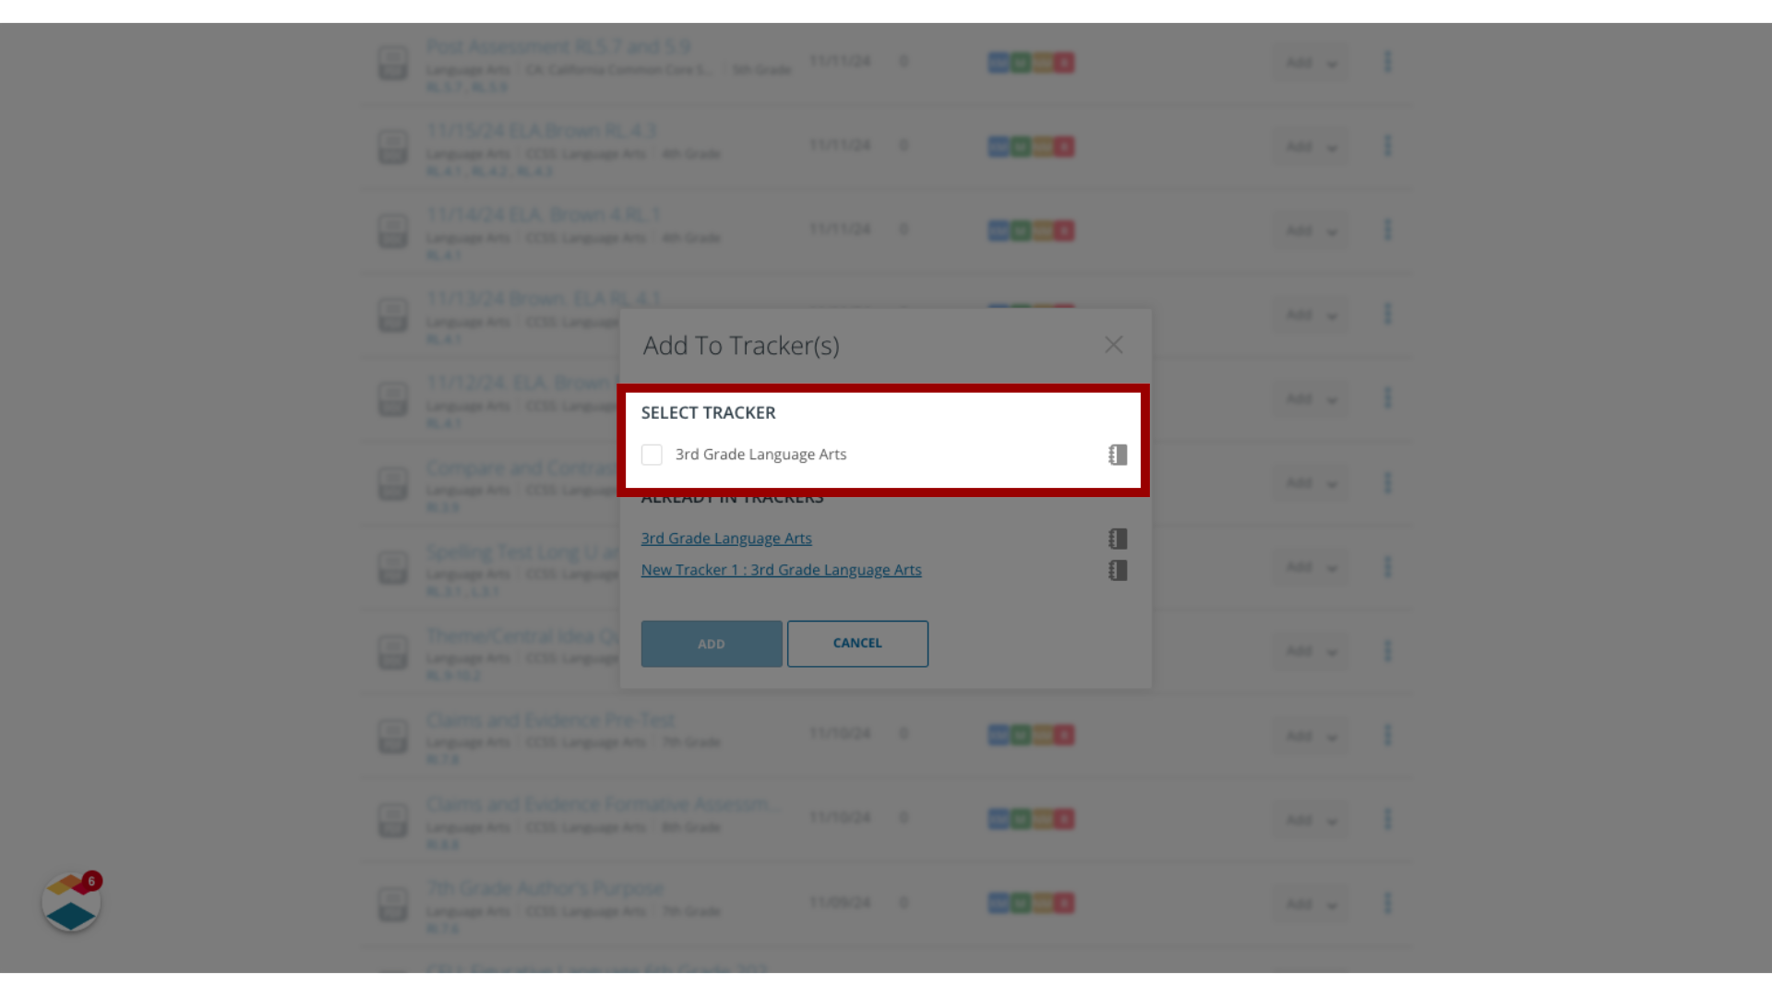Image resolution: width=1772 pixels, height=996 pixels.
Task: Toggle the '3rd Grade Language Arts' checkbox in SELECT TRACKER
Action: pyautogui.click(x=651, y=454)
